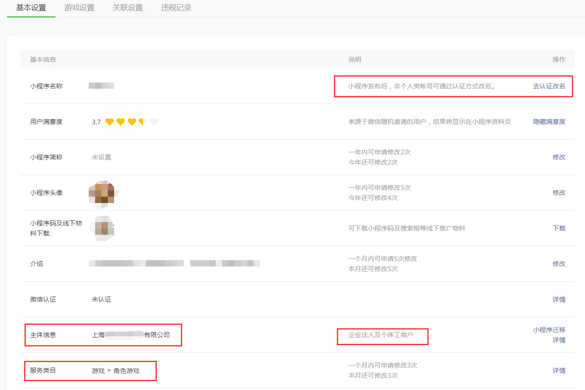Click the 基本信息 column header
The image size is (585, 390).
tap(43, 59)
